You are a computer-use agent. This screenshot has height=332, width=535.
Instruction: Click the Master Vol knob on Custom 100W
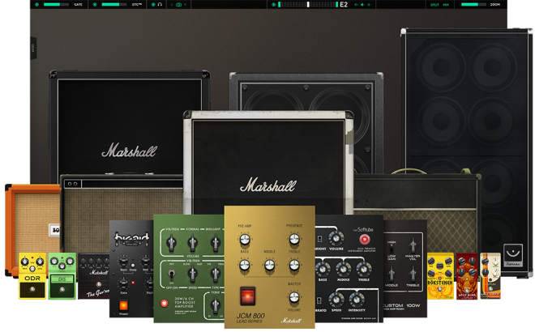(413, 245)
